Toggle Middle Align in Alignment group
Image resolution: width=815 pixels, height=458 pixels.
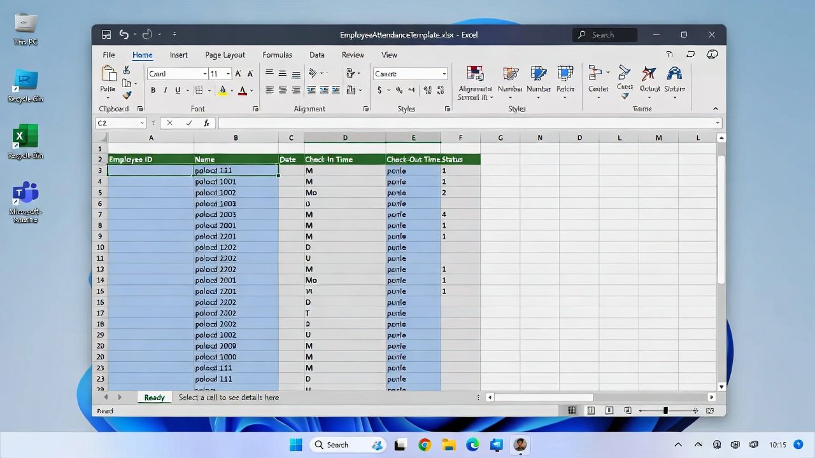point(283,73)
